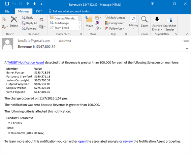Mark the message as Unread
Screen dimensions: 191x154
(115, 17)
